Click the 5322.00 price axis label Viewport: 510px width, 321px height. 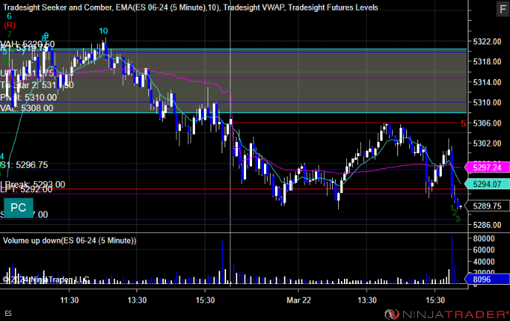[487, 41]
